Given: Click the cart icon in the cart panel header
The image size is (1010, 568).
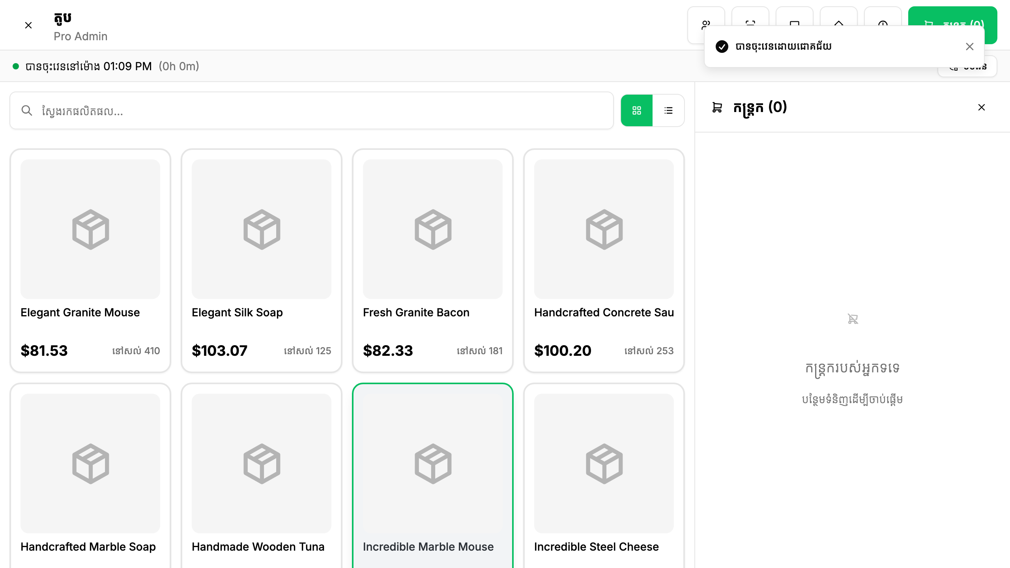Looking at the screenshot, I should click(717, 107).
